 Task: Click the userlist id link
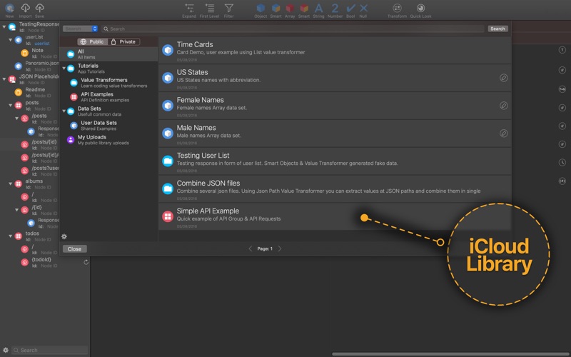(x=42, y=44)
